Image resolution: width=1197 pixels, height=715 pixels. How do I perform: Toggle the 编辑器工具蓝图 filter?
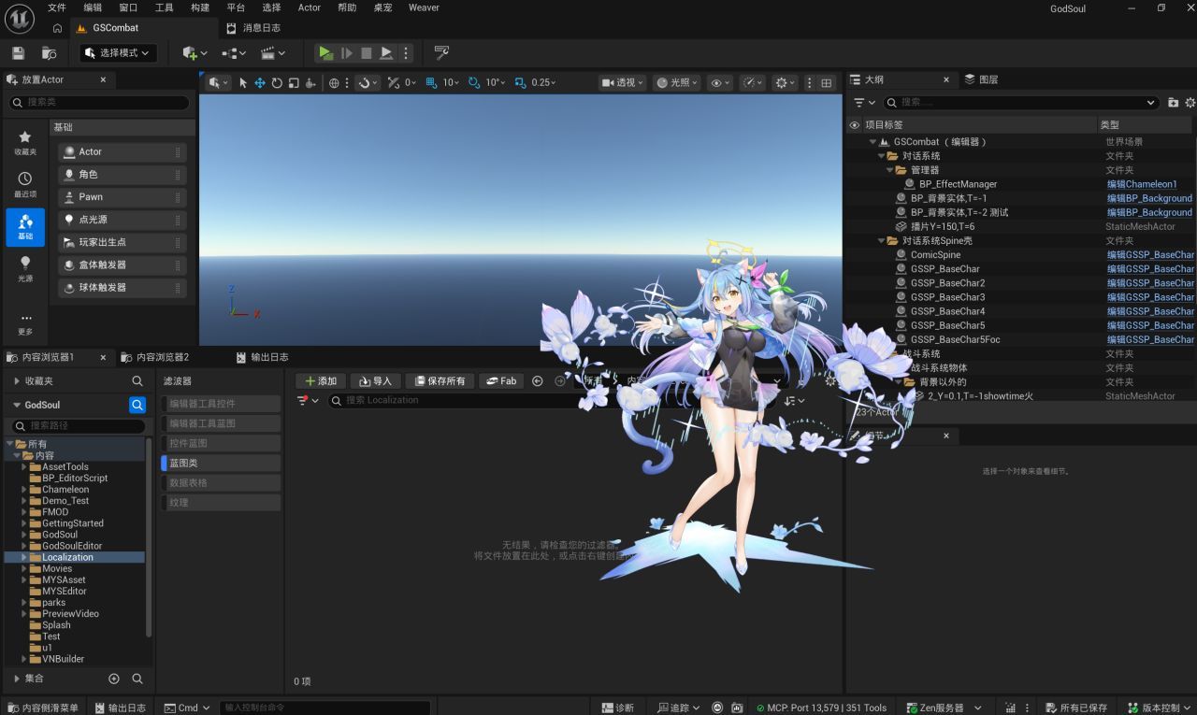pyautogui.click(x=221, y=423)
